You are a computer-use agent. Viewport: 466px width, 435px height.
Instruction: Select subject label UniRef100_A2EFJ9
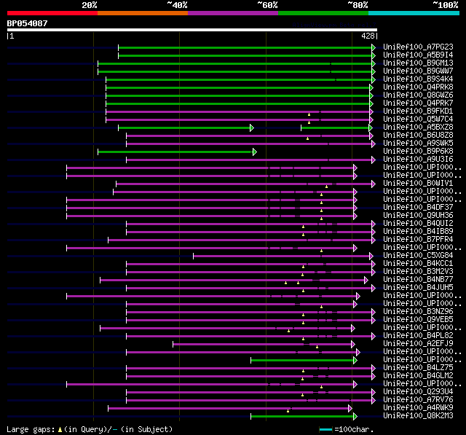click(418, 344)
